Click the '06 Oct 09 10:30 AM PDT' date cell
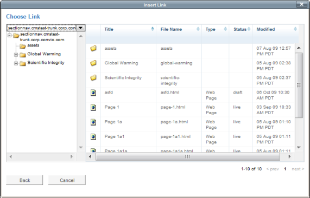The height and width of the screenshot is (198, 310). click(x=273, y=95)
